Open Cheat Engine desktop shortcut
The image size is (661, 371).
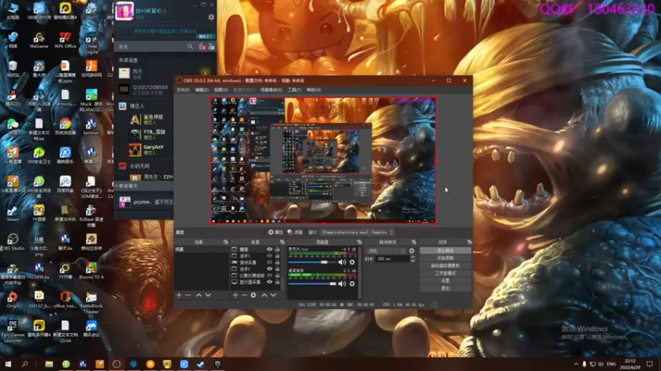[x=91, y=43]
